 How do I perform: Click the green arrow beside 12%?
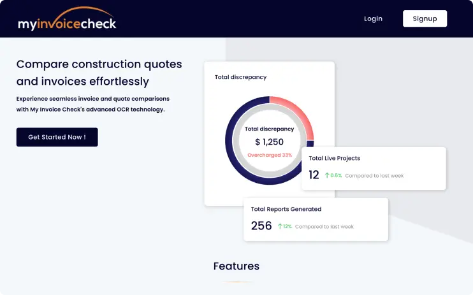coord(280,226)
